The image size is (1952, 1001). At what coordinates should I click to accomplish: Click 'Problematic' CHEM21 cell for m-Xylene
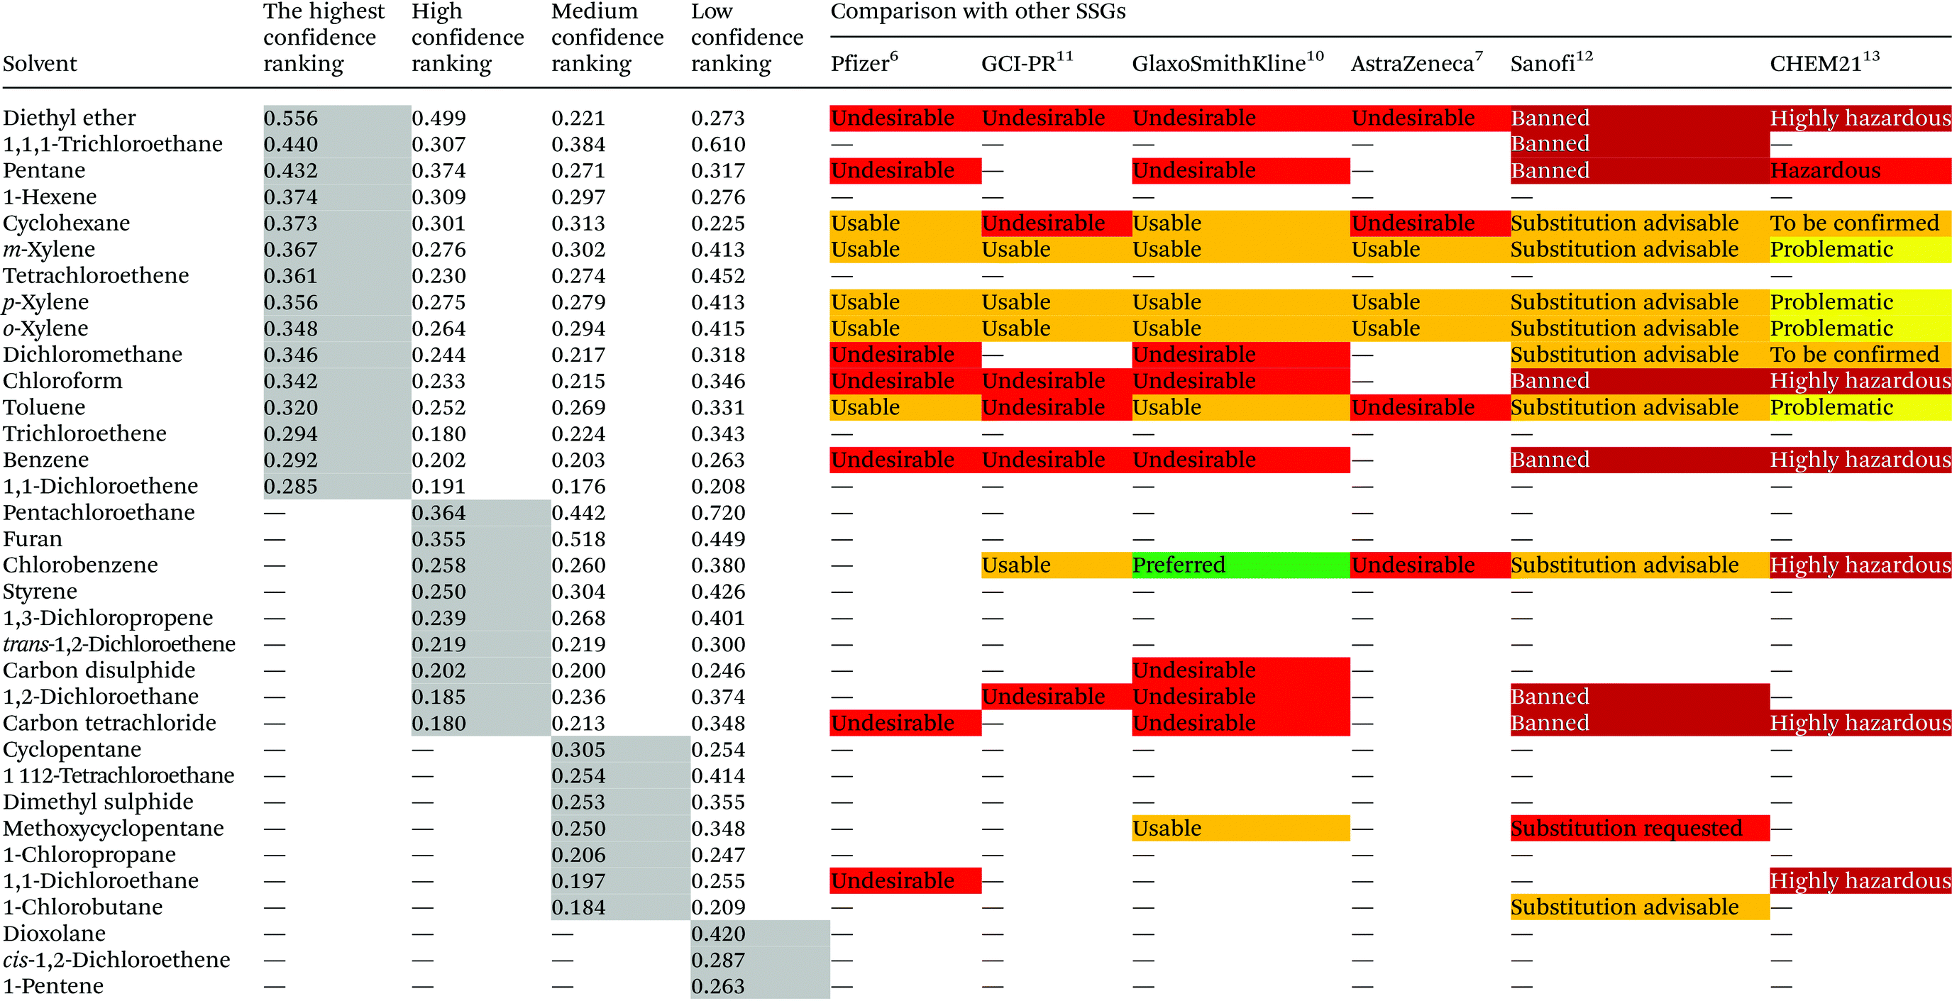click(1860, 249)
